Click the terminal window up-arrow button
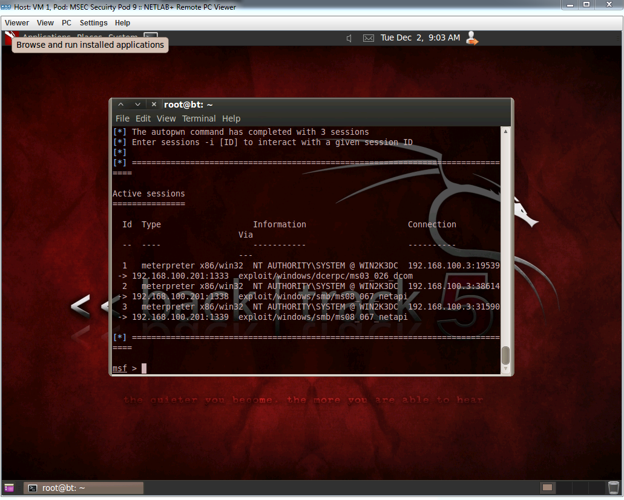The image size is (624, 500). click(121, 105)
